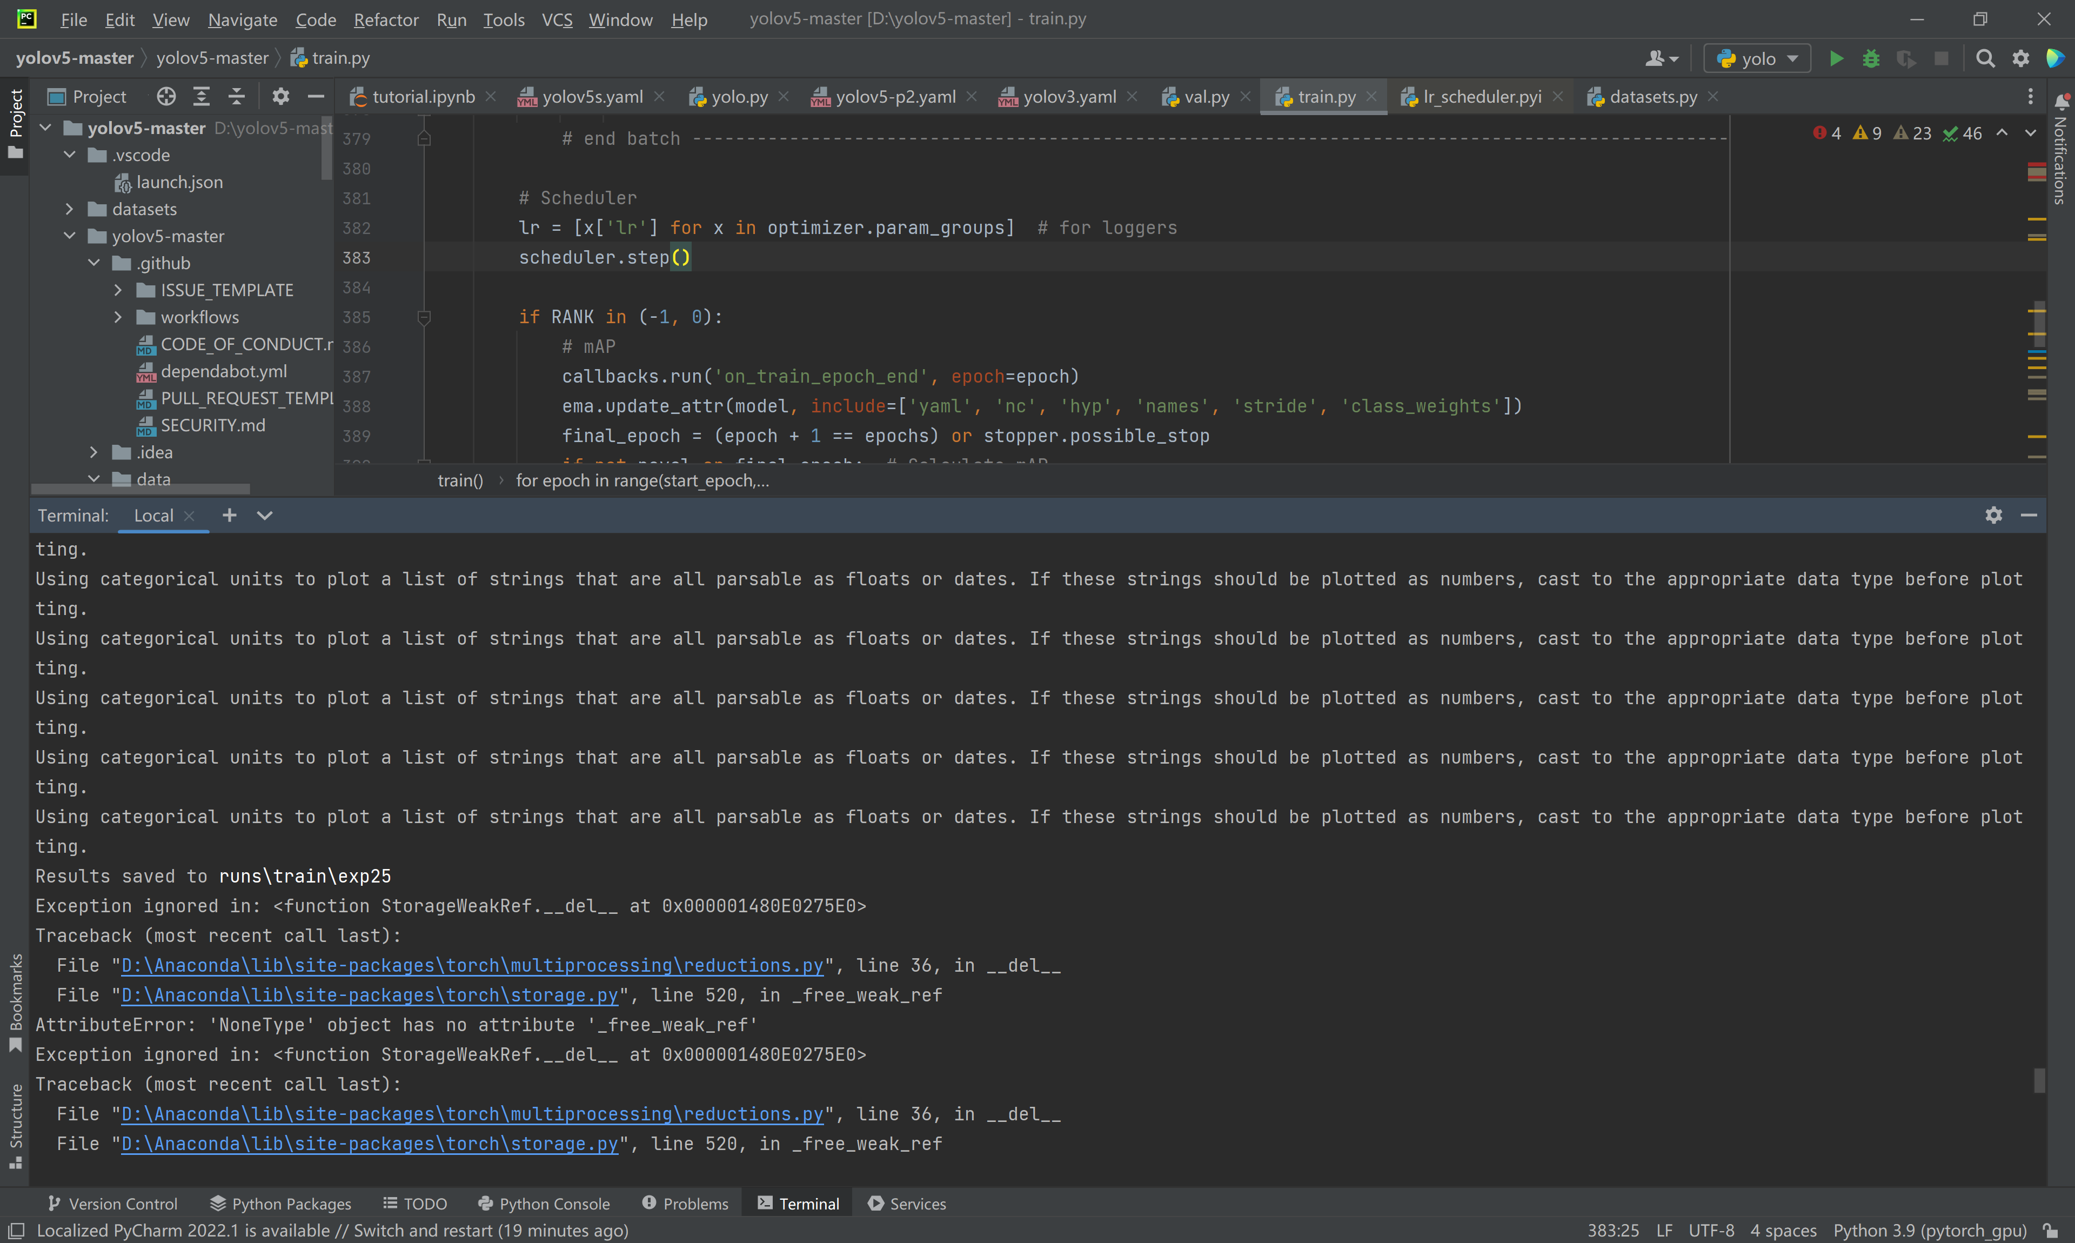Start debugging with the bug icon
This screenshot has width=2075, height=1243.
pos(1871,58)
